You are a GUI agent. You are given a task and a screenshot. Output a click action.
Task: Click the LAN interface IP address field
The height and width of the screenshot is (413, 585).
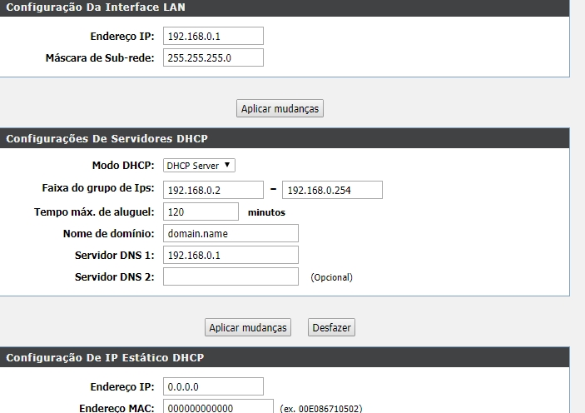(213, 36)
